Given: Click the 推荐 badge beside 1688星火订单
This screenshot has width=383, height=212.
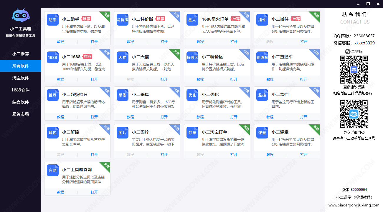Looking at the screenshot, I should pos(236,19).
